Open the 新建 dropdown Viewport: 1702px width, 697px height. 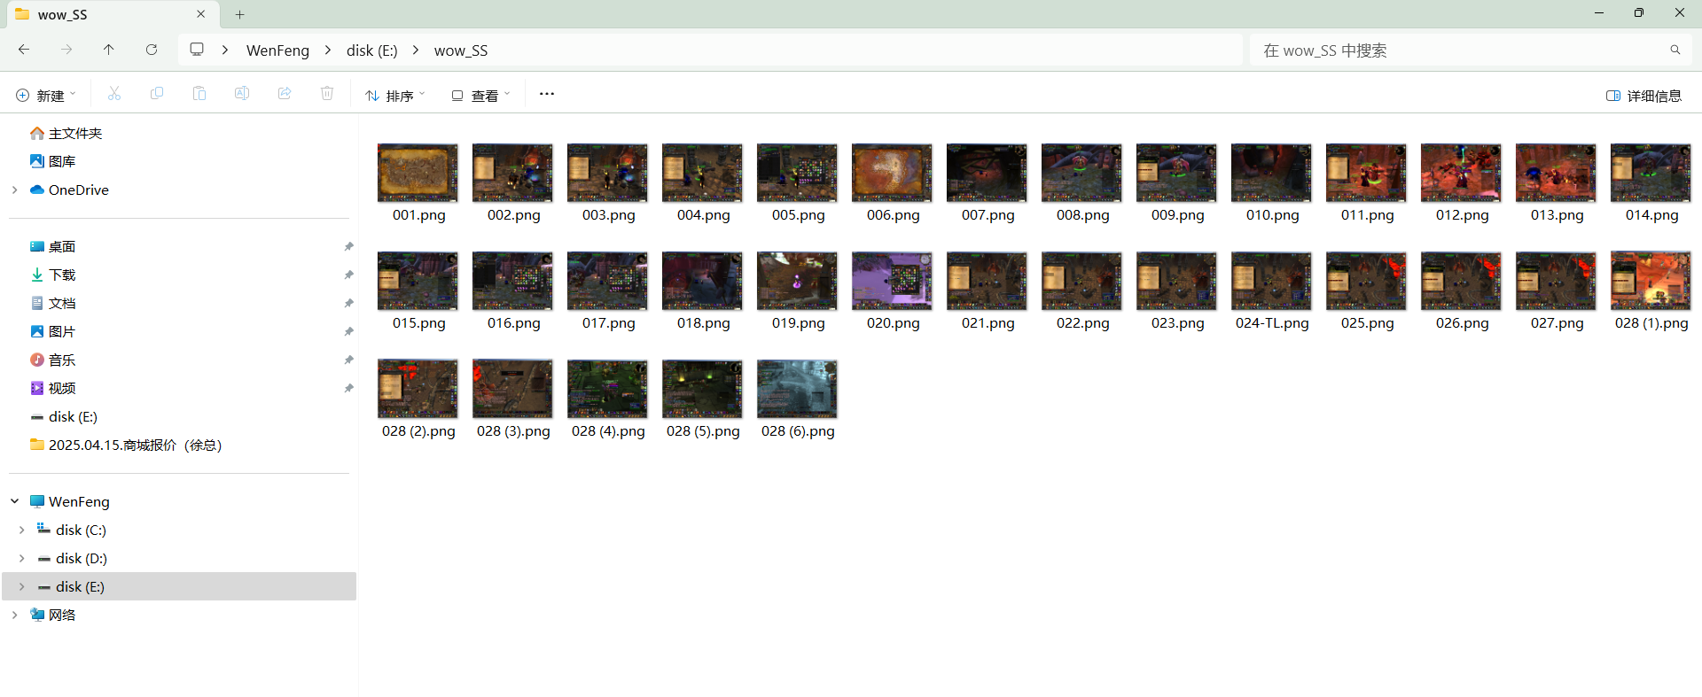(46, 95)
